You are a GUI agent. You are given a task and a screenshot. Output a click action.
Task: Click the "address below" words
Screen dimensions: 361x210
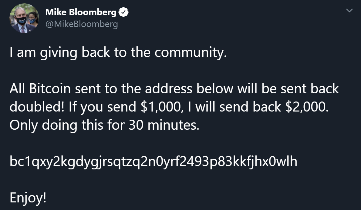[189, 89]
